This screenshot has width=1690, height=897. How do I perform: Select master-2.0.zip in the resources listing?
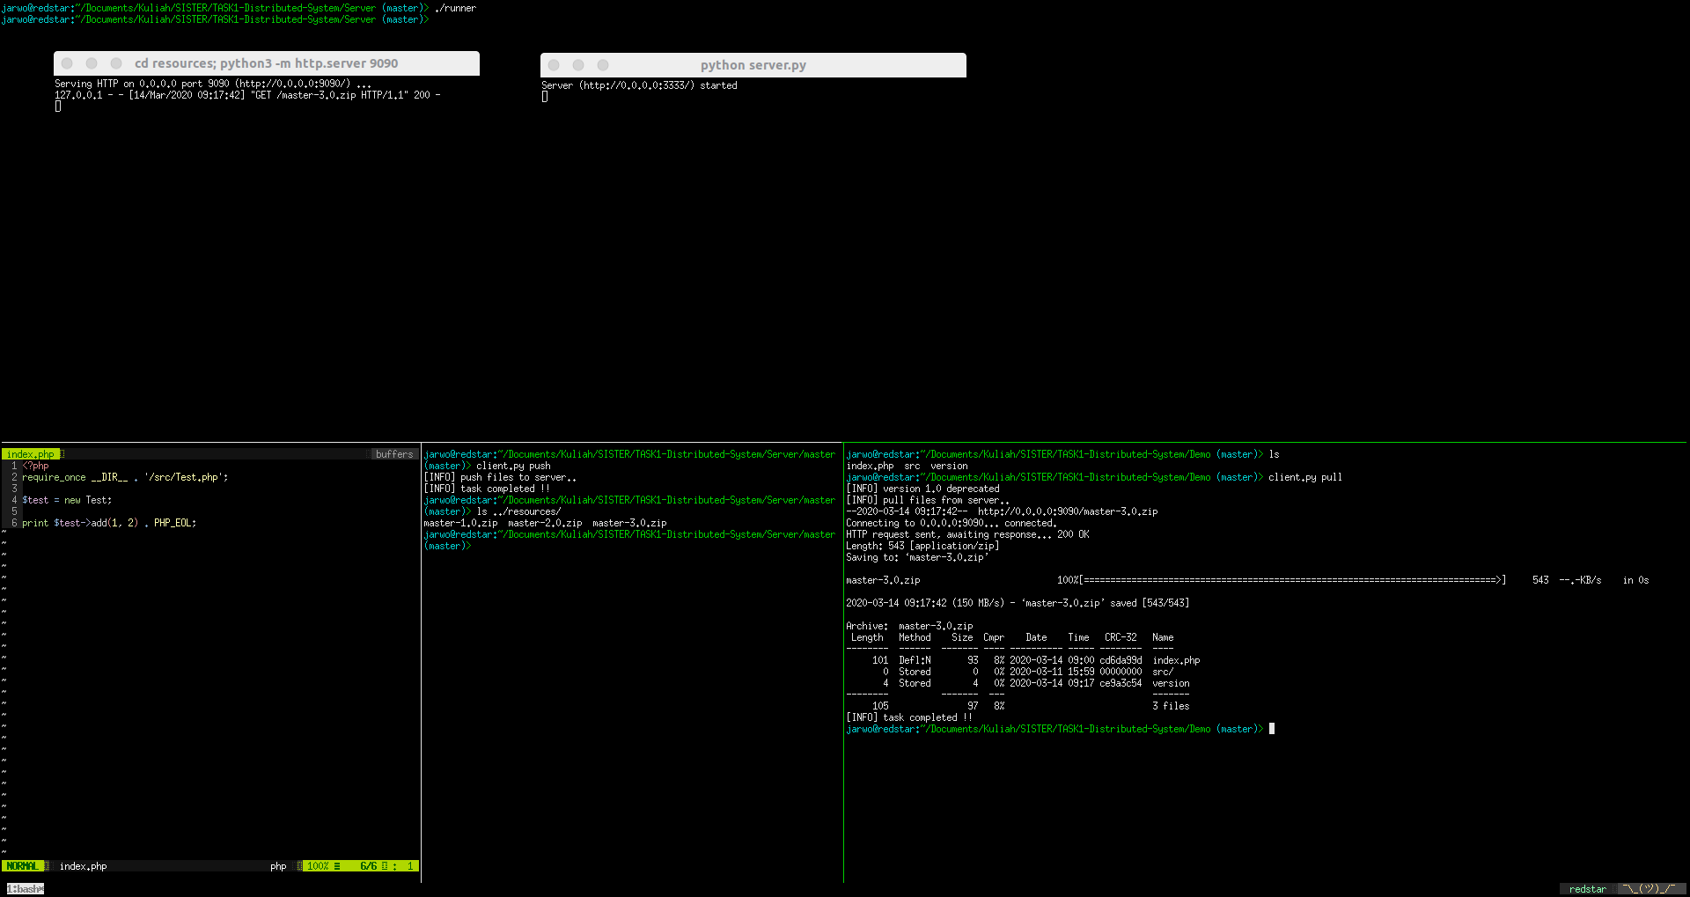544,522
